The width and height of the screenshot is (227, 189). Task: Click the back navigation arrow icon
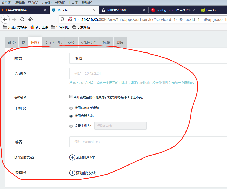tap(5, 19)
